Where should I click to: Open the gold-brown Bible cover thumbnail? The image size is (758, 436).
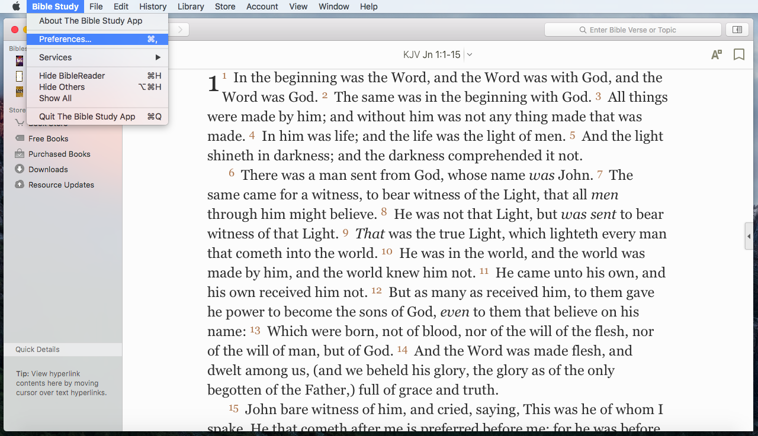[x=20, y=92]
